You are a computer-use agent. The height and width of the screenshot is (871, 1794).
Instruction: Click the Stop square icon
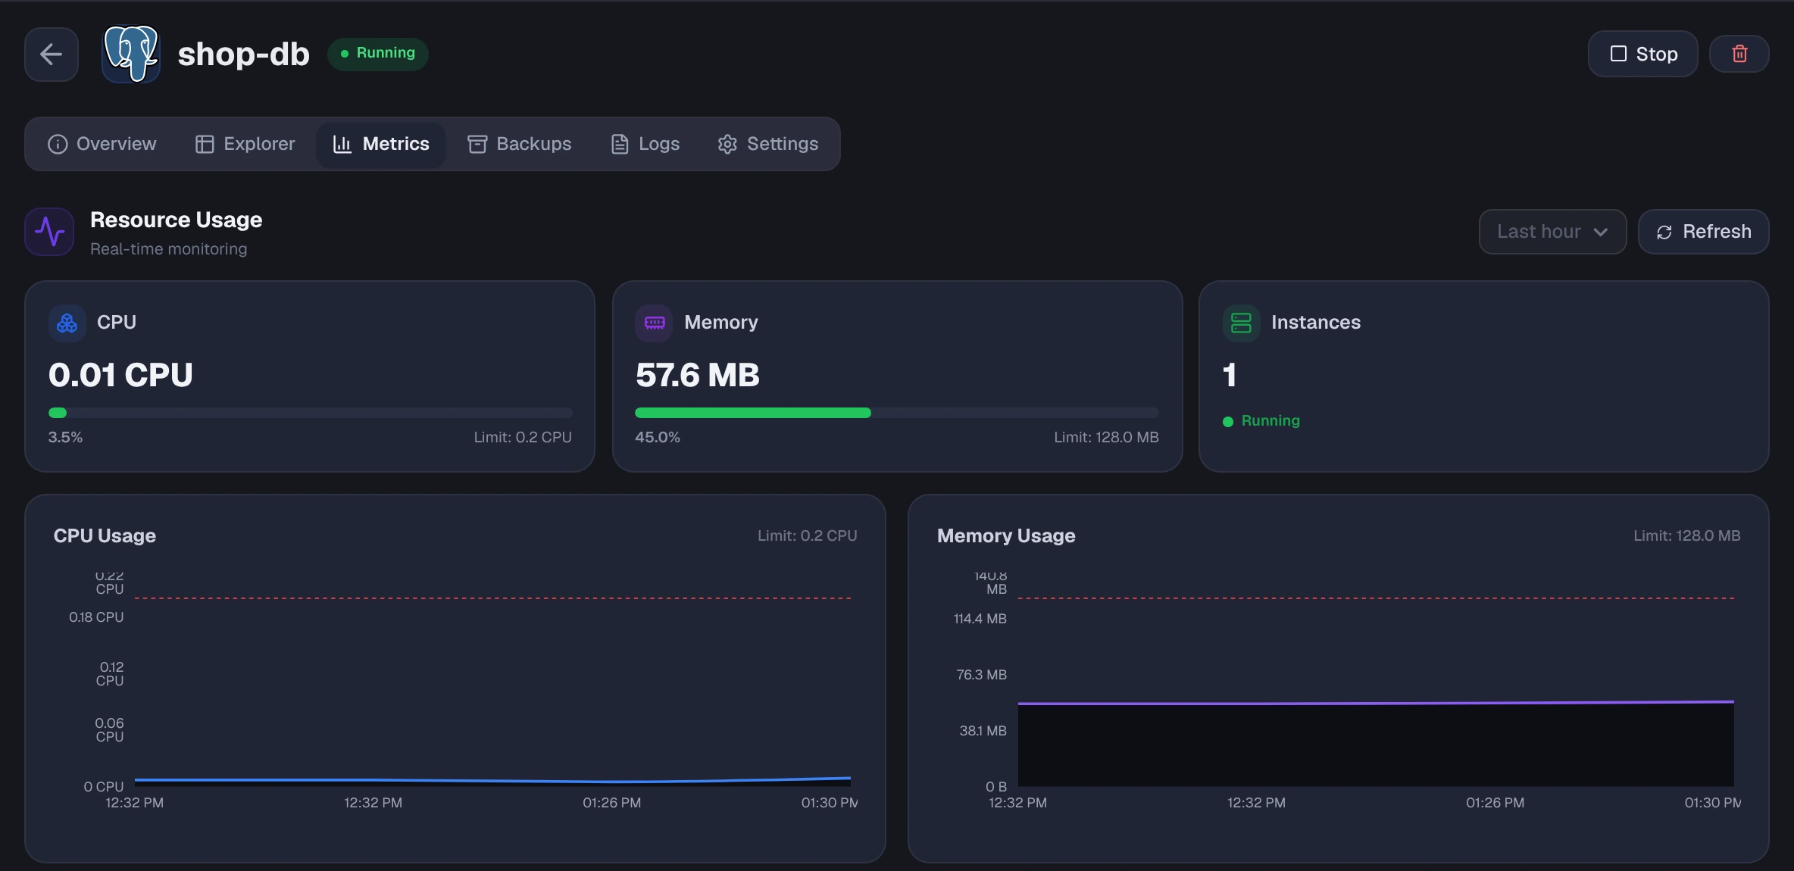pyautogui.click(x=1618, y=54)
